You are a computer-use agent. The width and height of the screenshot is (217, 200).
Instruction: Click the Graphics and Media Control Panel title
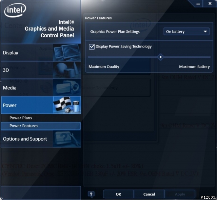click(x=49, y=29)
